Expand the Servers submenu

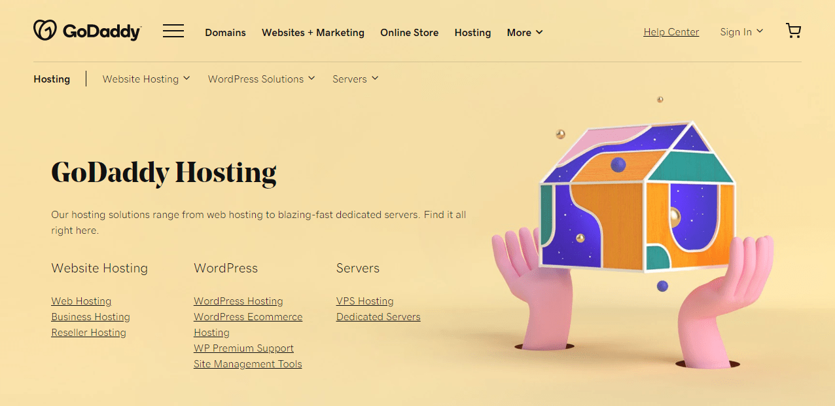pyautogui.click(x=355, y=79)
